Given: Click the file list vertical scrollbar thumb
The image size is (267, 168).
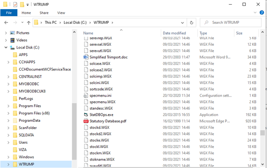Looking at the screenshot, I should pos(262,133).
